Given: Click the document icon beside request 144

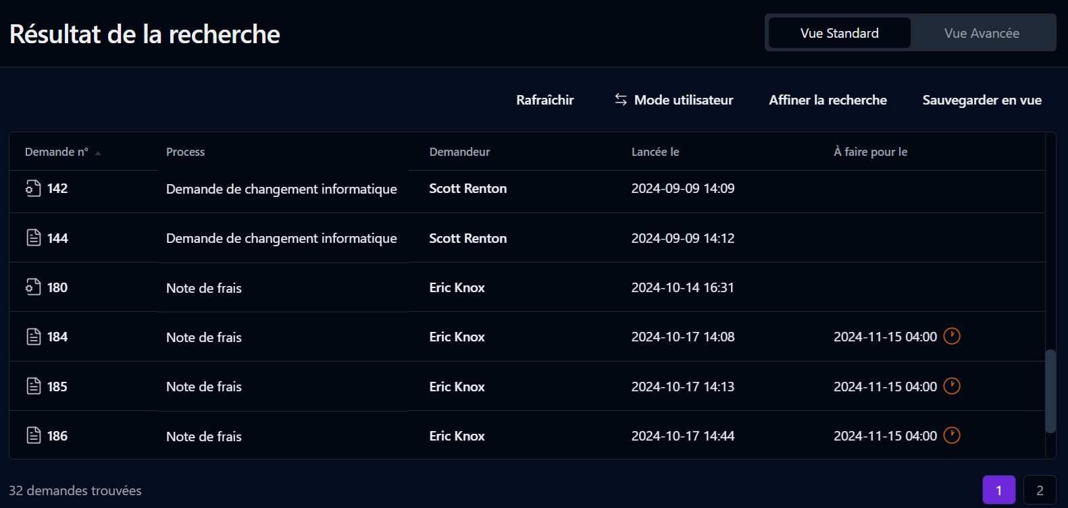Looking at the screenshot, I should click(33, 238).
